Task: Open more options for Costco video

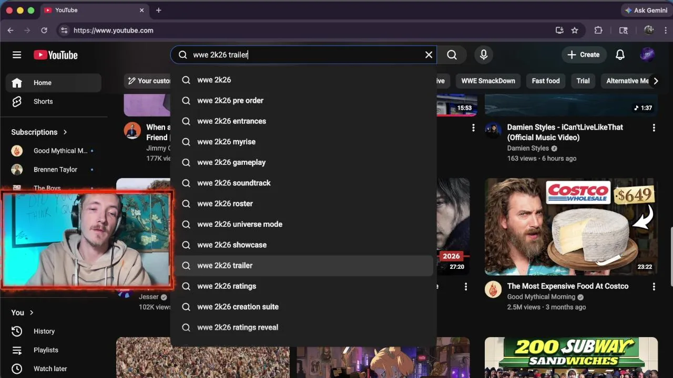Action: coord(654,287)
